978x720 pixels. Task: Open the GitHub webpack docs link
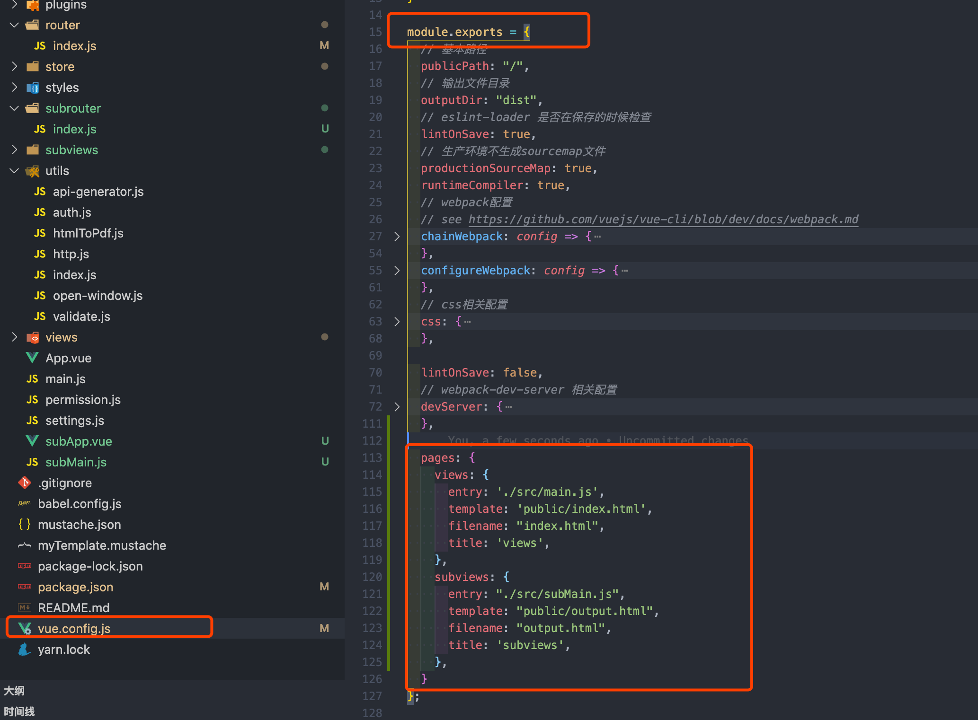(x=663, y=219)
